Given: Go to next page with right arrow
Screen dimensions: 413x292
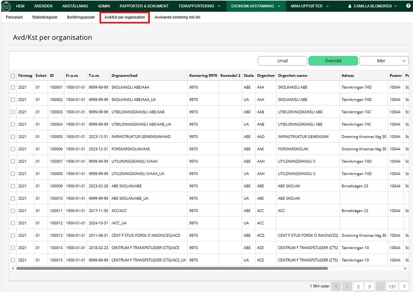Looking at the screenshot, I should point(404,287).
